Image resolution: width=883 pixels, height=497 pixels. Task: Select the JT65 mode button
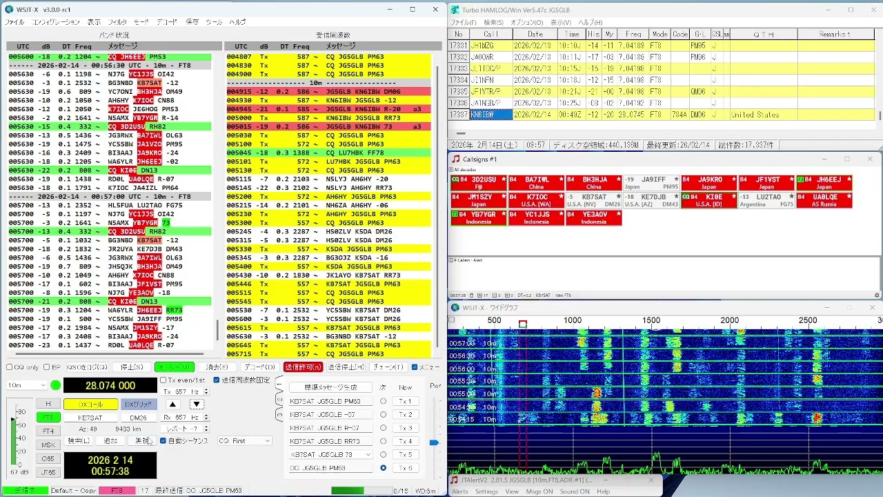click(x=48, y=472)
